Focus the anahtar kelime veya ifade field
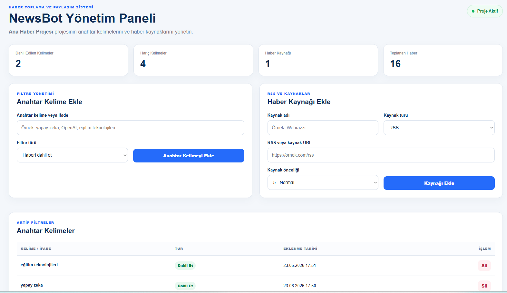Viewport: 507px width, 293px height. point(131,128)
